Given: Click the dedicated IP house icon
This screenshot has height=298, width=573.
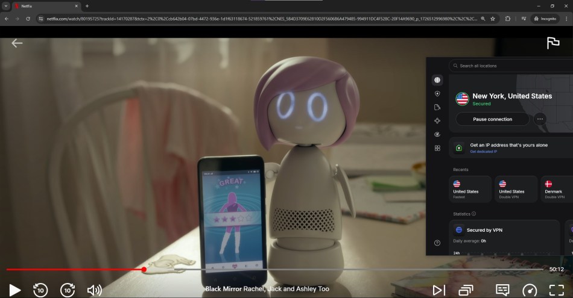Looking at the screenshot, I should [x=459, y=148].
